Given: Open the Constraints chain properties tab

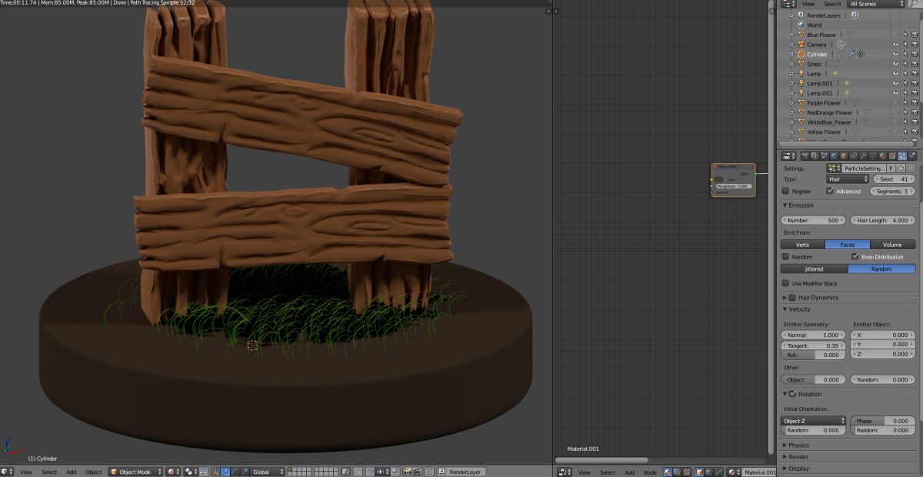Looking at the screenshot, I should (x=854, y=155).
